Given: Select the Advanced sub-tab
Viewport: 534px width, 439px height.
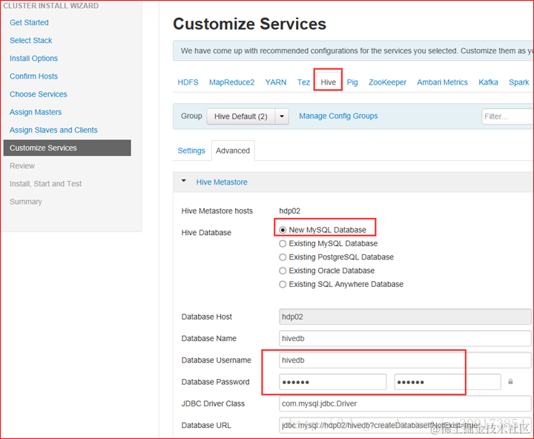Looking at the screenshot, I should (233, 151).
